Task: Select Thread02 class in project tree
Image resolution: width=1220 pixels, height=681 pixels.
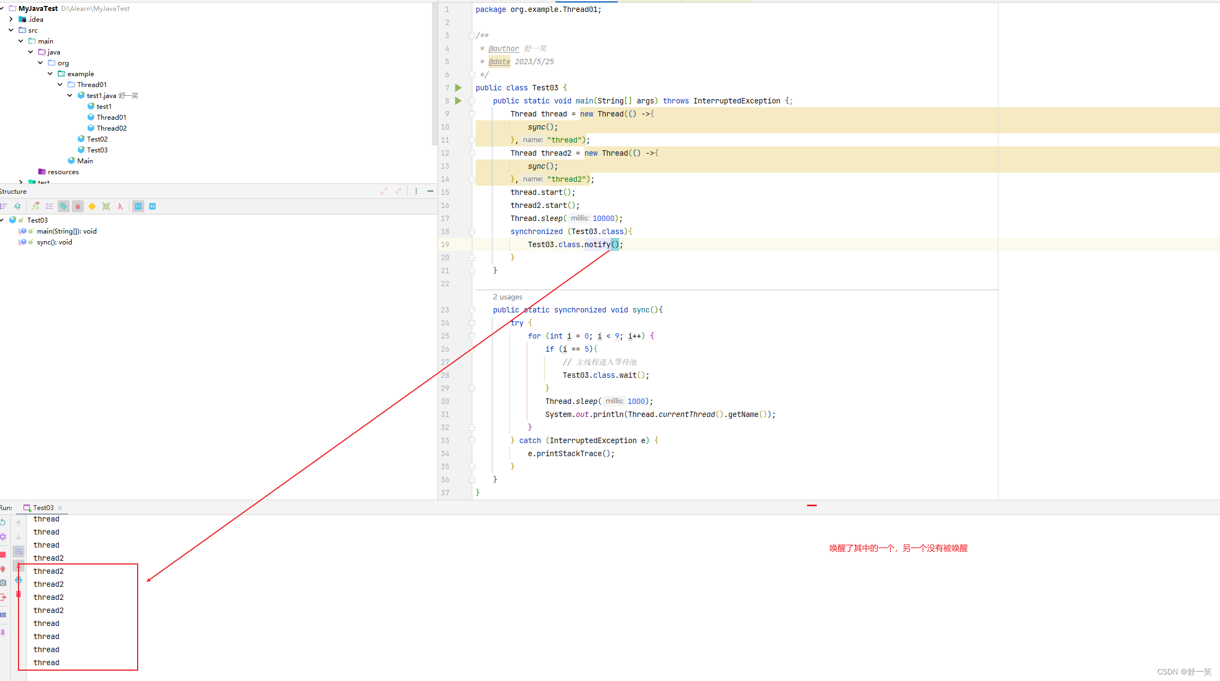Action: coord(112,128)
